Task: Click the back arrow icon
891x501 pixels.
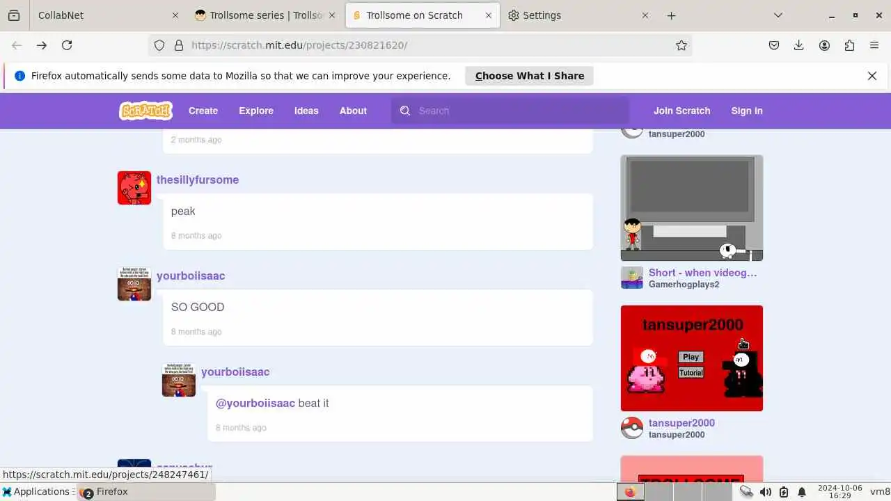Action: [17, 45]
